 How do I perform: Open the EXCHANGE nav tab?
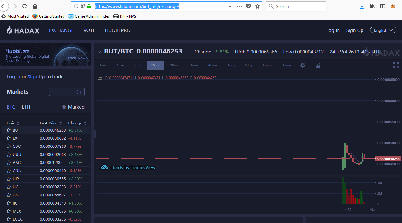click(x=61, y=30)
